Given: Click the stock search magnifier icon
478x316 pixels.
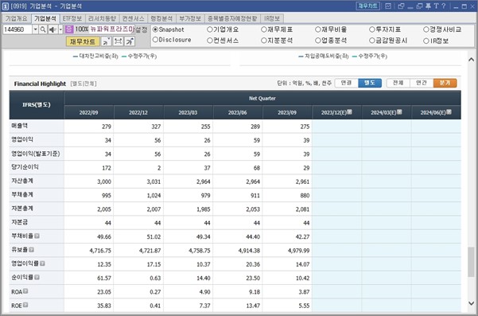Looking at the screenshot, I should [43, 29].
